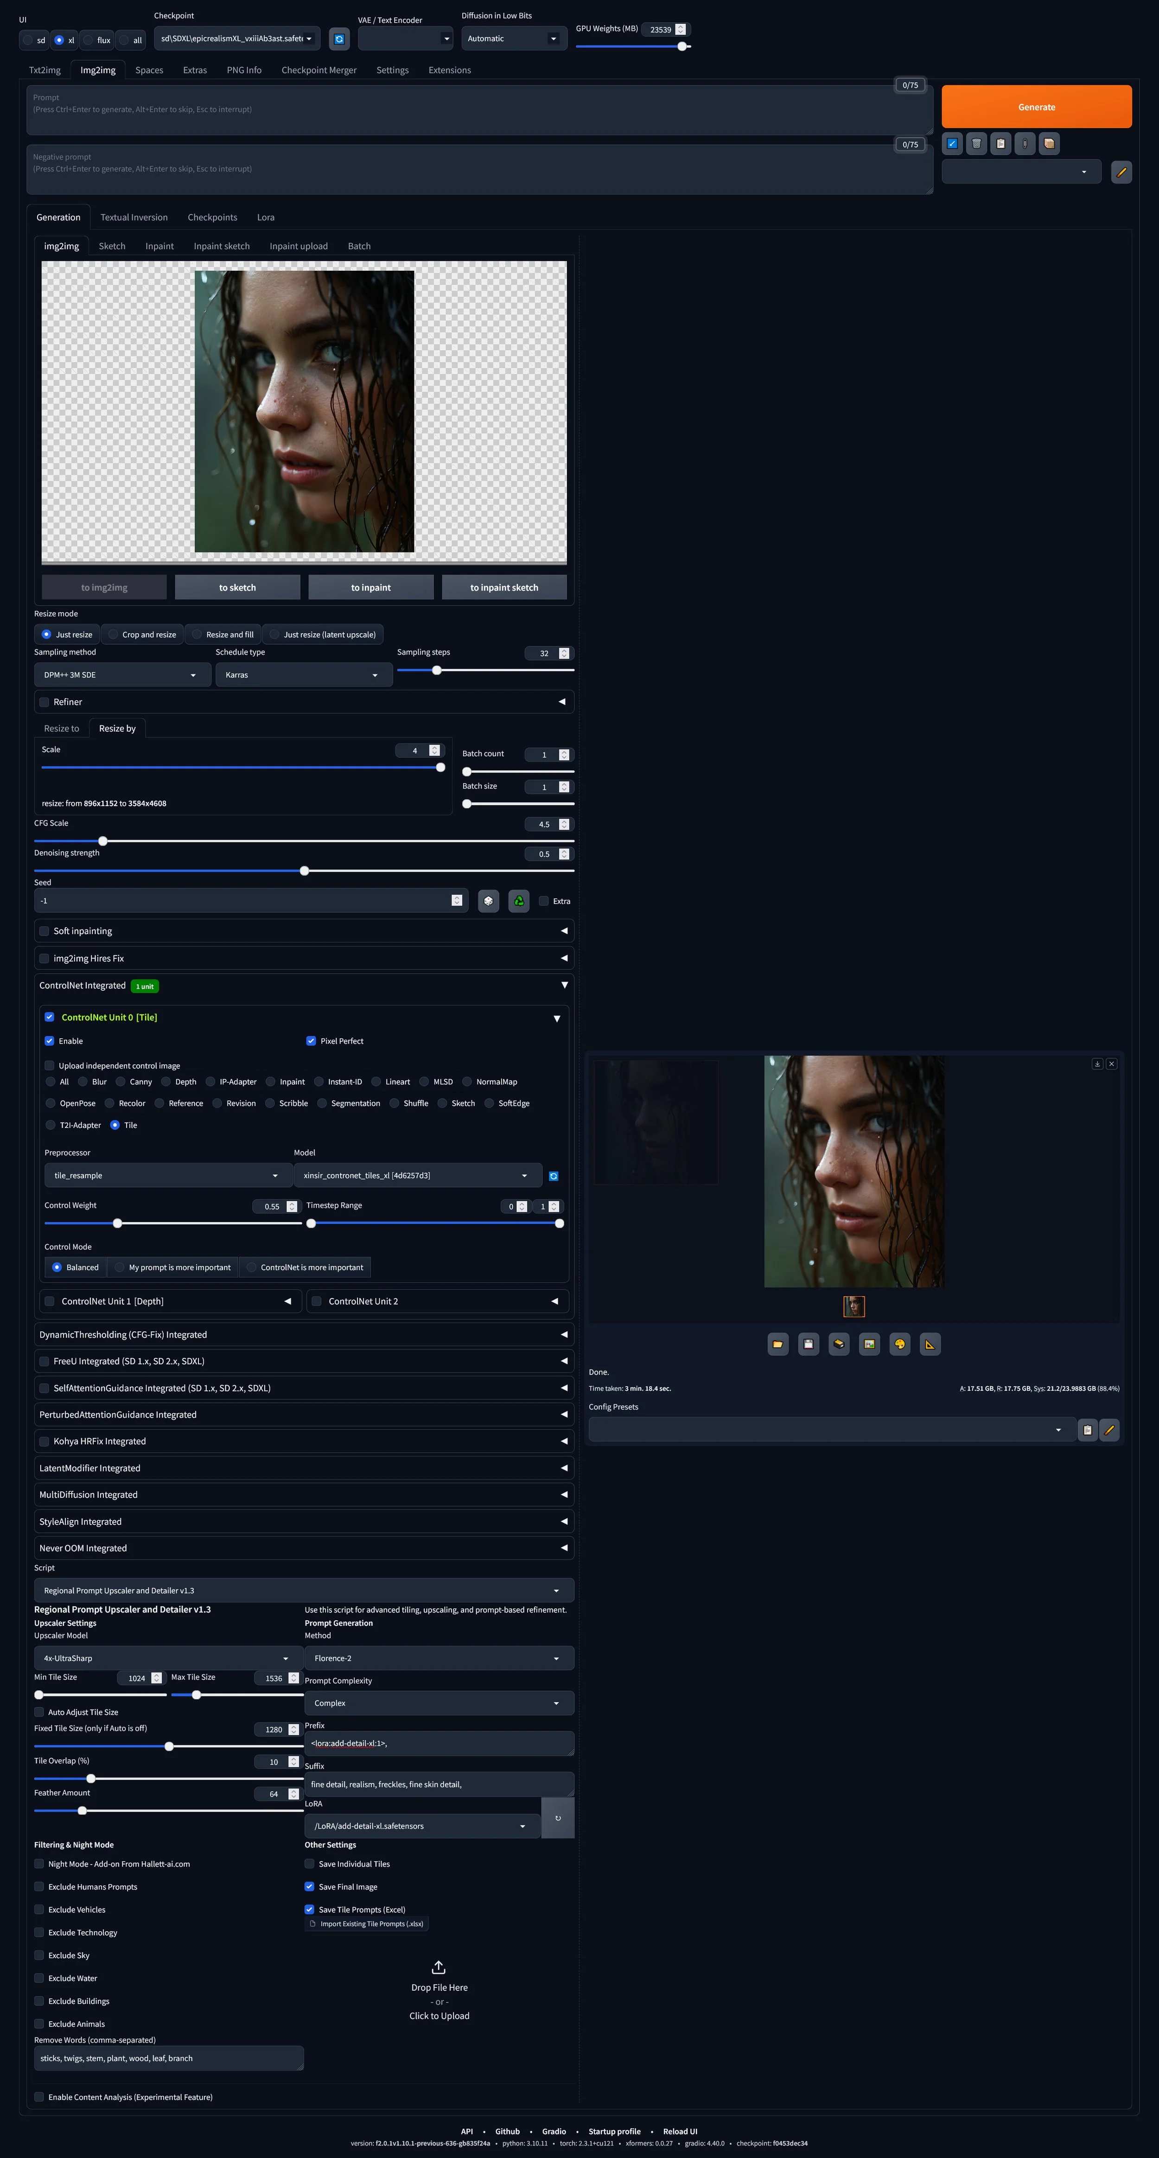This screenshot has width=1159, height=2158.
Task: Open output folder with the folder icon
Action: (x=778, y=1344)
